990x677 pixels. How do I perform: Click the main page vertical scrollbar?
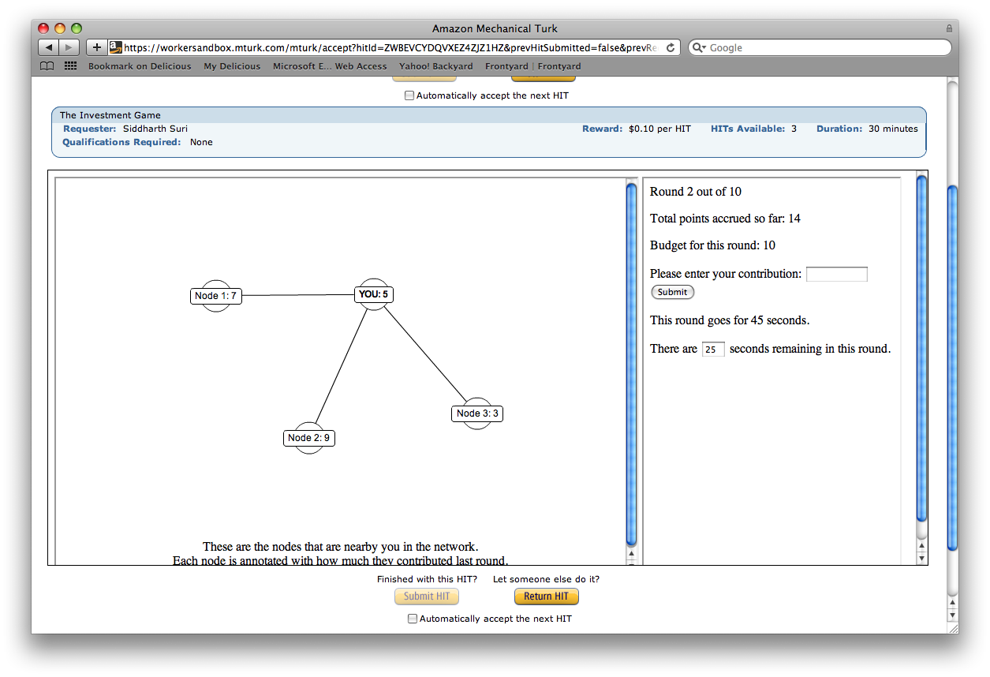point(952,367)
